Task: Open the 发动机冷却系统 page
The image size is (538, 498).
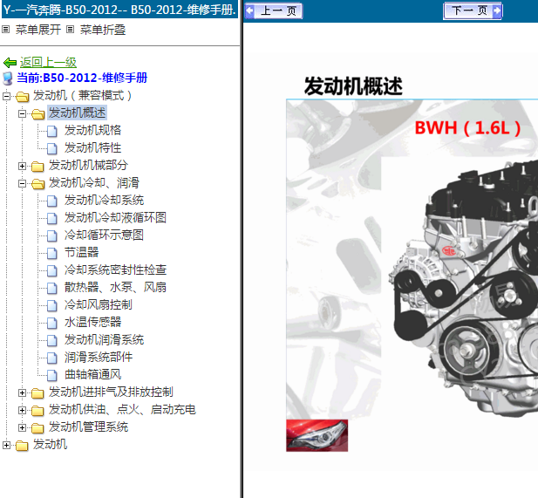Action: click(104, 200)
